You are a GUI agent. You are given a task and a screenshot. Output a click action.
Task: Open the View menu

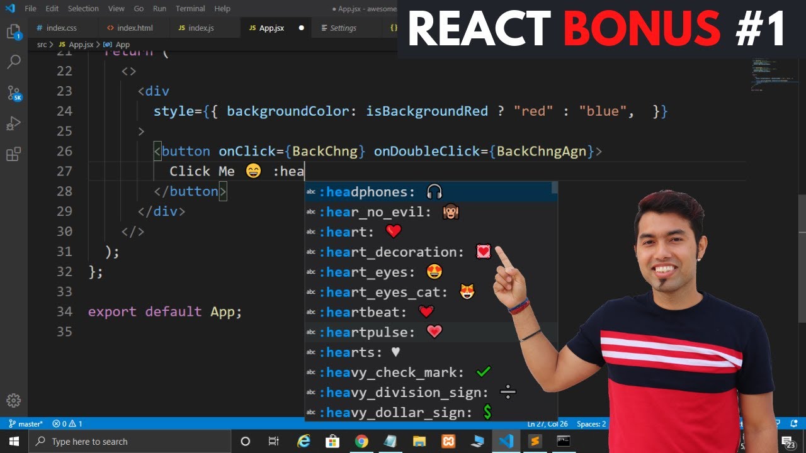point(116,9)
